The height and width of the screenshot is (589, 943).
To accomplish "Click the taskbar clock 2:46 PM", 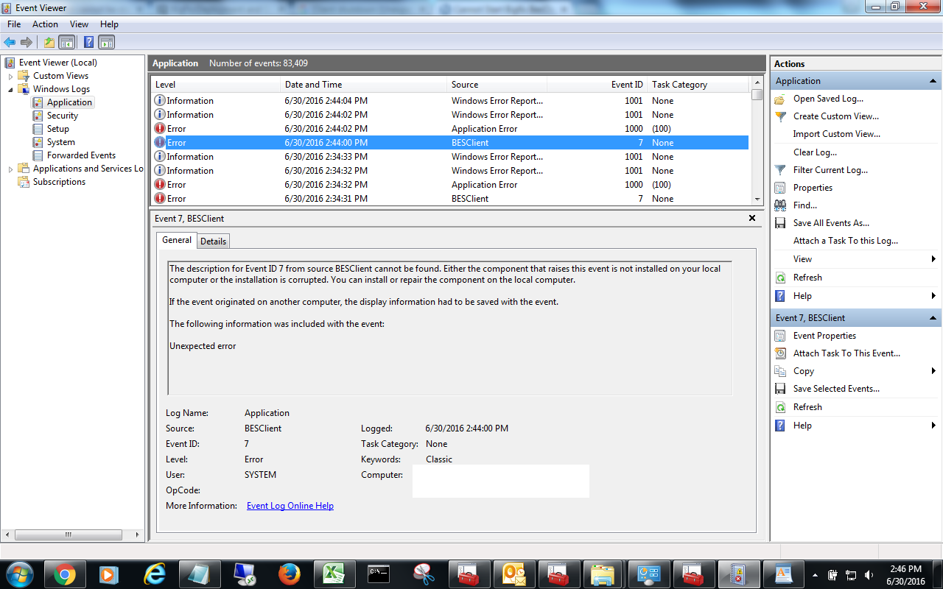I will coord(906,569).
